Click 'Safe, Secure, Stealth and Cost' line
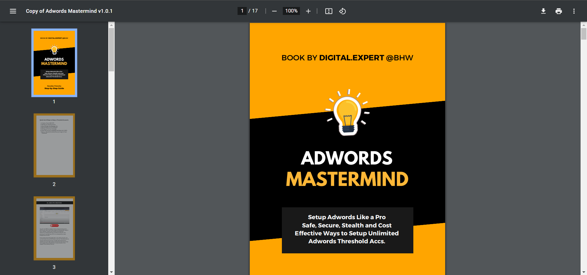587x275 pixels. (347, 225)
